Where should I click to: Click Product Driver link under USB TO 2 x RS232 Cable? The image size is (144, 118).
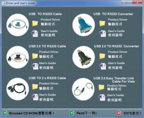[x=49, y=83]
